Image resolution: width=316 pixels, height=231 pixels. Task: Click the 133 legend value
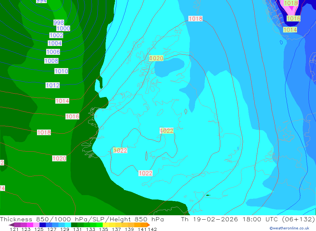tap(90, 229)
